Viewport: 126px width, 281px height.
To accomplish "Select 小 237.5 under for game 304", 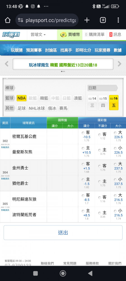I will coord(115,180).
